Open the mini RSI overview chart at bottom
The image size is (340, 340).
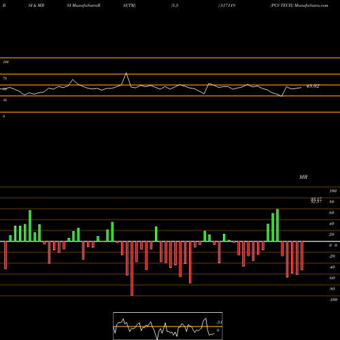(168, 326)
